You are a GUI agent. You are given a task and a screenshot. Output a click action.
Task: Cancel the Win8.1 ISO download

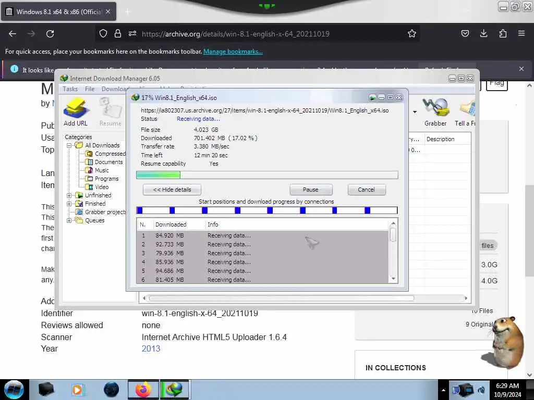(367, 190)
